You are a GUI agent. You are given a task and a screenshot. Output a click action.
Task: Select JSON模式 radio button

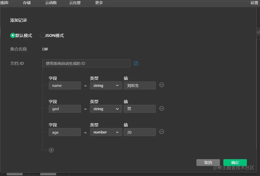[x=42, y=35]
